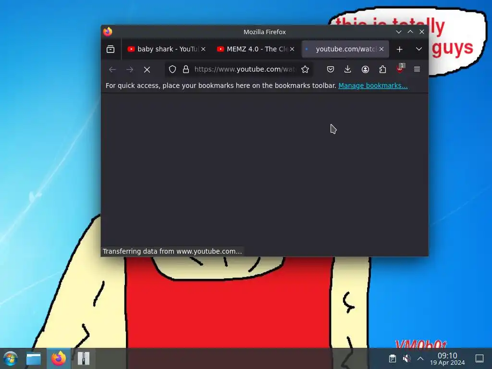Open the Extensions puzzle menu

pyautogui.click(x=382, y=69)
